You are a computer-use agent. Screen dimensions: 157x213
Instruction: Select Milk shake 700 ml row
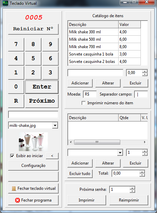[104, 47]
